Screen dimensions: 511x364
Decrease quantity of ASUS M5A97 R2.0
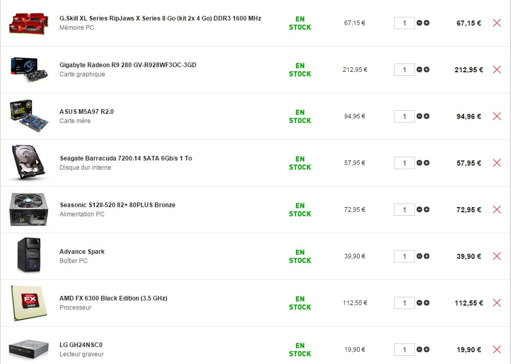click(x=420, y=116)
